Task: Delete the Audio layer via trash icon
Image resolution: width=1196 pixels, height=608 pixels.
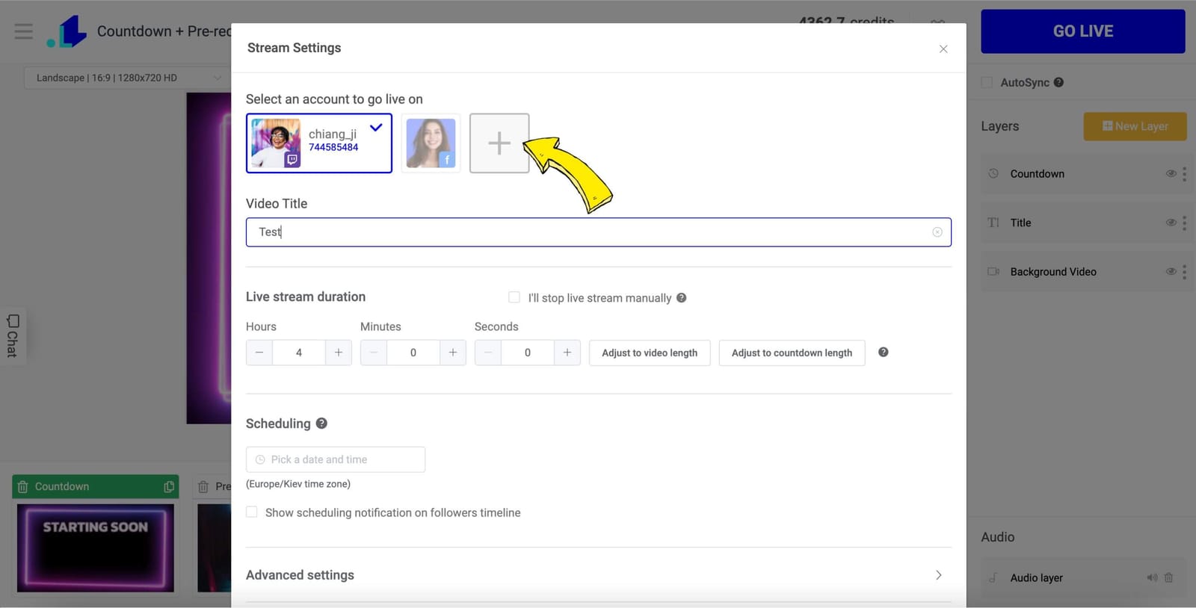Action: click(x=1169, y=577)
